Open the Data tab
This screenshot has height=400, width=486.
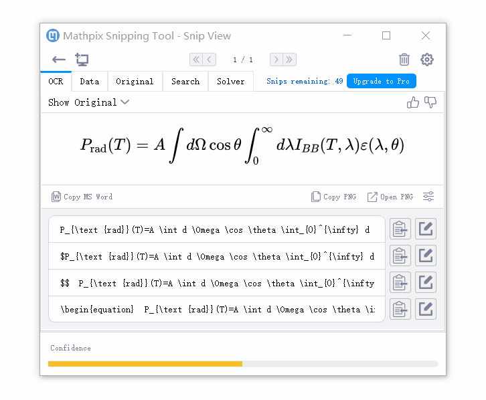(90, 82)
